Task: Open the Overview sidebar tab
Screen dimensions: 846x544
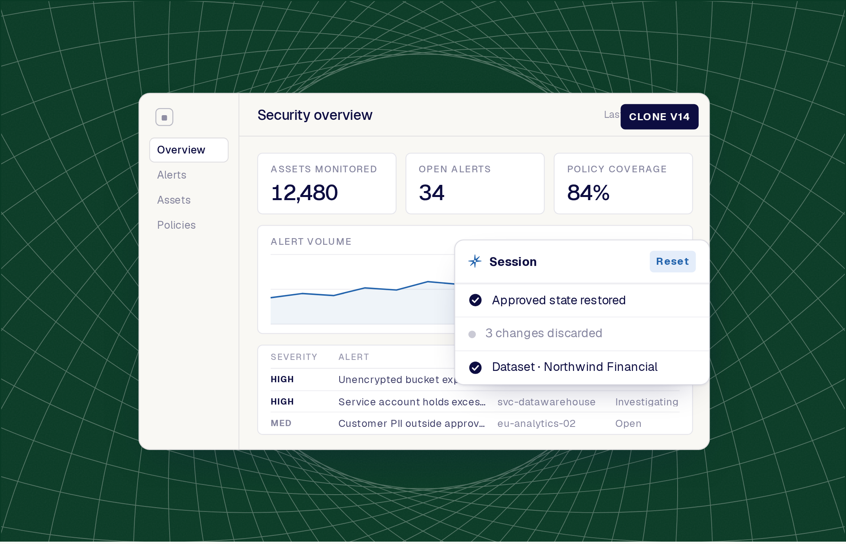Action: [189, 150]
